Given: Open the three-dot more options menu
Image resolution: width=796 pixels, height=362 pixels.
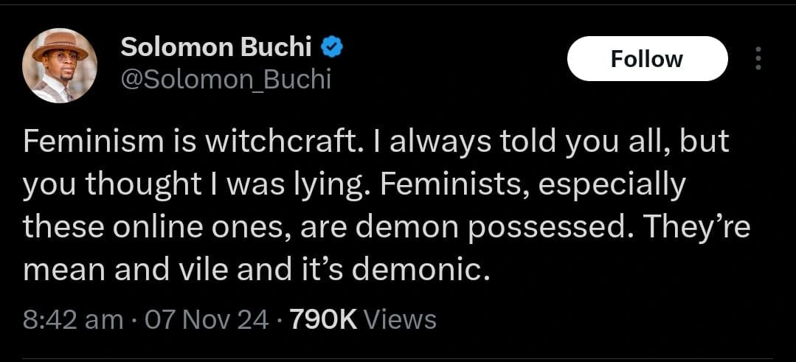Looking at the screenshot, I should click(x=757, y=59).
